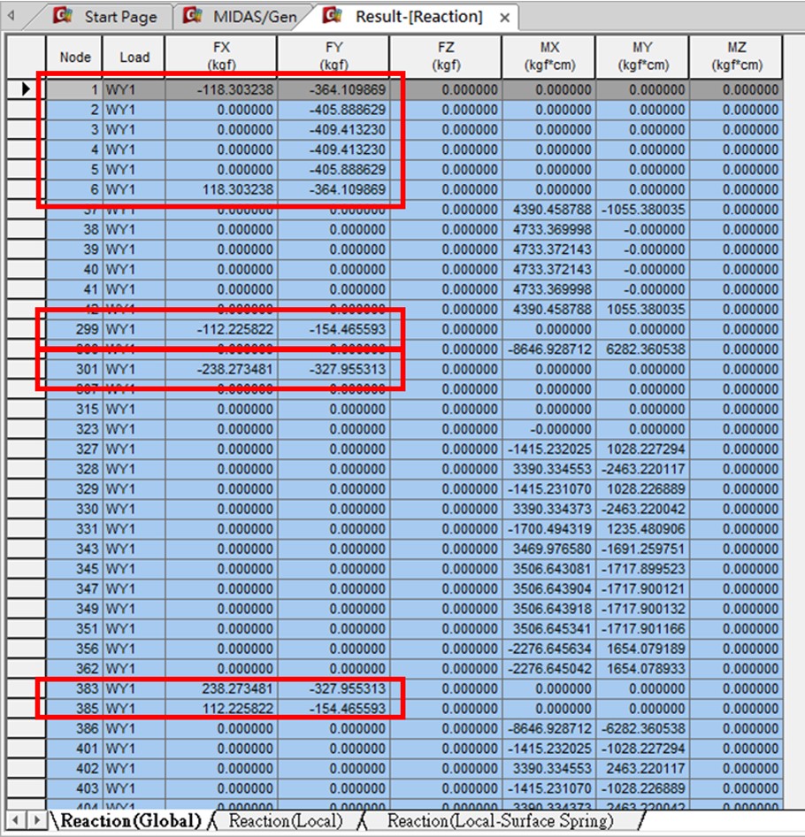Select FX value 118.303238 of node 6

click(x=221, y=189)
